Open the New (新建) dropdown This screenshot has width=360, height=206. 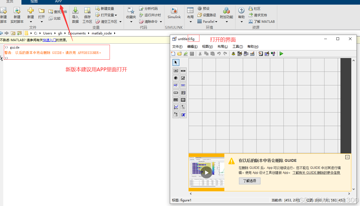(31, 15)
